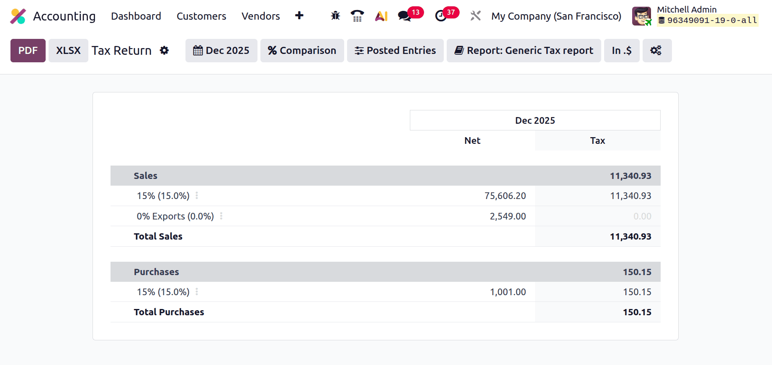
Task: Open conversations with 13 unread messages
Action: (x=410, y=15)
